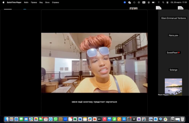Launch Microsoft Word from the Dock

coord(80,119)
